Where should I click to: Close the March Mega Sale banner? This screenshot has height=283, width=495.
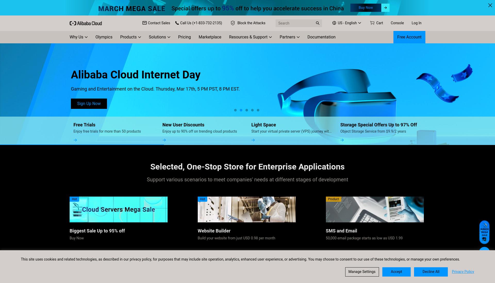click(490, 5)
